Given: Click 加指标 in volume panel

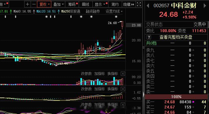Looking at the screenshot, I should click(x=100, y=74).
